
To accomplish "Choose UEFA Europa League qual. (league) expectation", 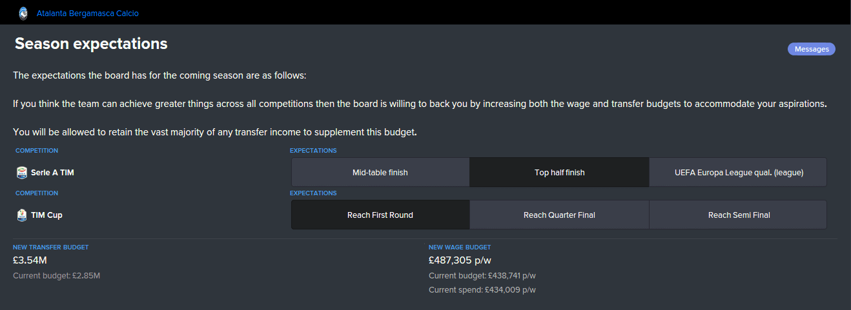I will pyautogui.click(x=738, y=172).
